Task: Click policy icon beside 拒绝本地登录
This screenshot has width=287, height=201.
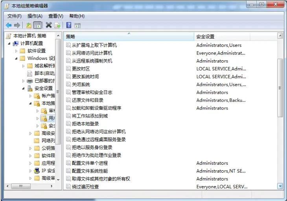Action: 68,124
